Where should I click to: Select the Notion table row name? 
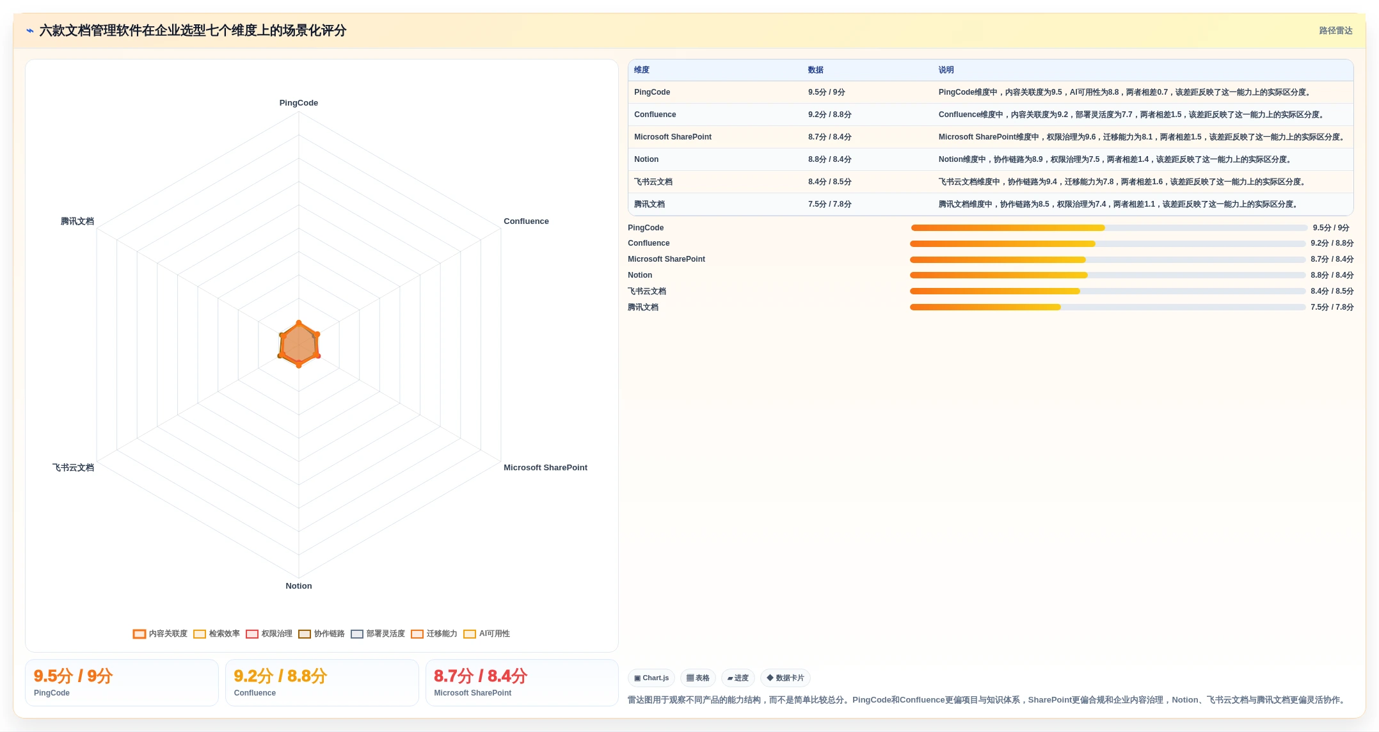tap(646, 159)
